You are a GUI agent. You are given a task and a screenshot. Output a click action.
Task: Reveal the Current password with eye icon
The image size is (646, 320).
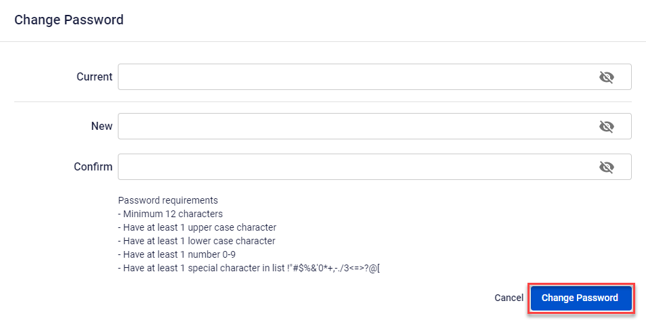click(x=606, y=77)
